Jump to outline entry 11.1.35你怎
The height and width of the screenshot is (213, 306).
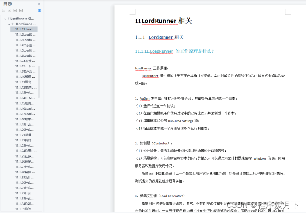click(25, 209)
